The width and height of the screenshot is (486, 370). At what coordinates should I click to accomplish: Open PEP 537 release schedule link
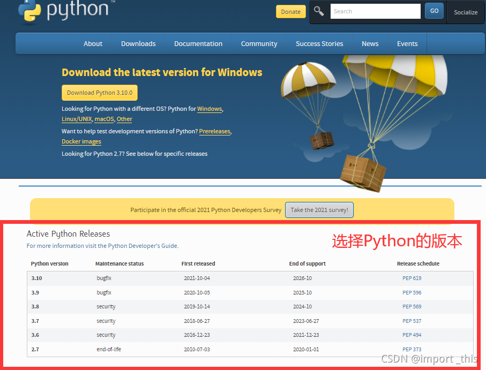412,321
